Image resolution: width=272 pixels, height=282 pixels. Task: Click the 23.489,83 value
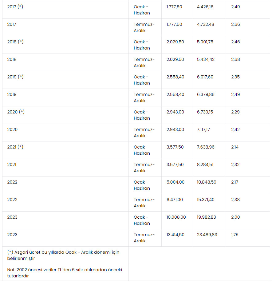pos(207,235)
